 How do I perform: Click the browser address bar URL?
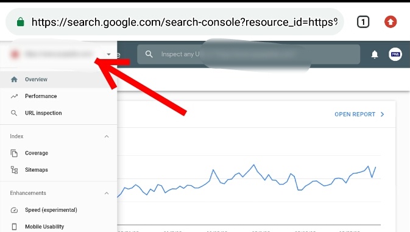(185, 22)
